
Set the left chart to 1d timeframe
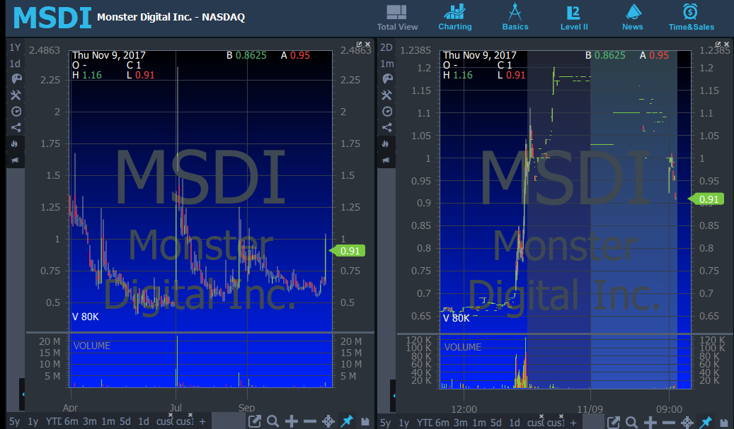[x=143, y=421]
